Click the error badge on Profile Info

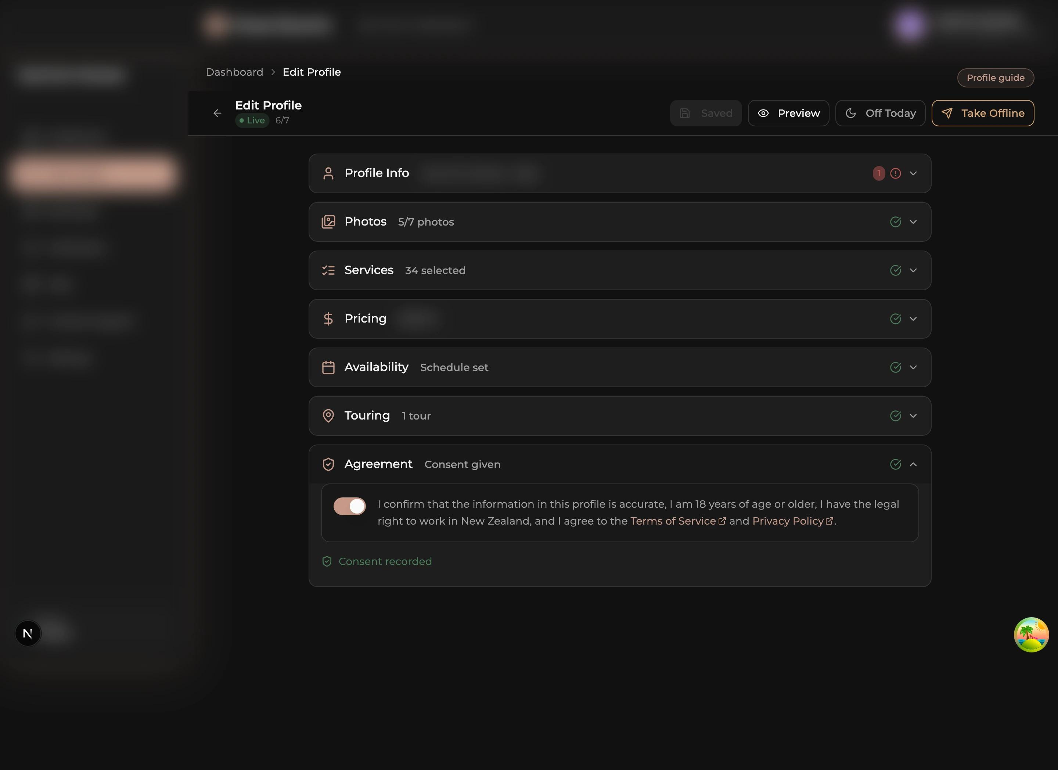coord(879,173)
